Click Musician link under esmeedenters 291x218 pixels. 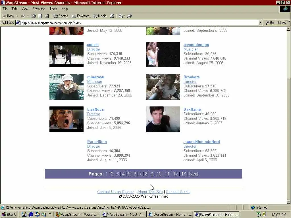tap(191, 49)
